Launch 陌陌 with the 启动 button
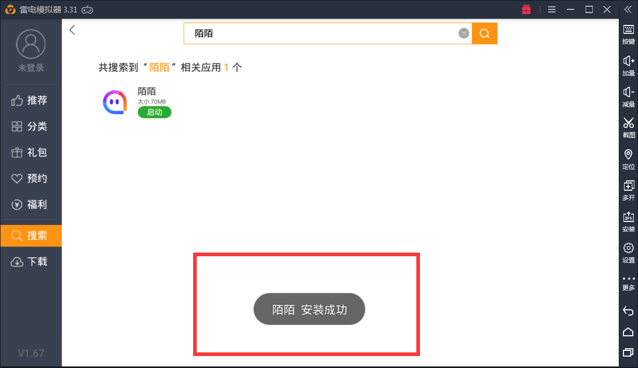 pos(154,112)
